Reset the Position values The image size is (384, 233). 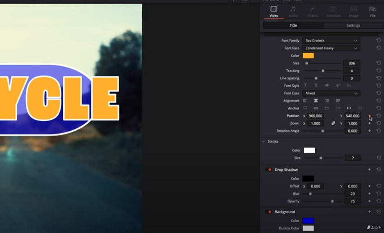coord(379,116)
